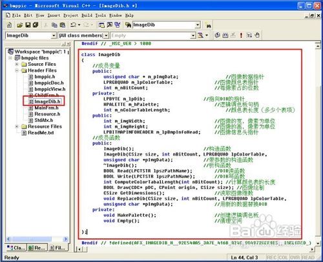The width and height of the screenshot is (323, 262).
Task: Collapse the Header Files folder
Action: click(x=17, y=70)
